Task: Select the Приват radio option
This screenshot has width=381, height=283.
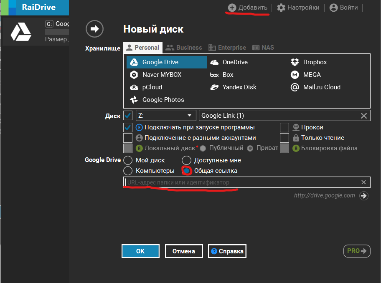Action: (x=250, y=148)
